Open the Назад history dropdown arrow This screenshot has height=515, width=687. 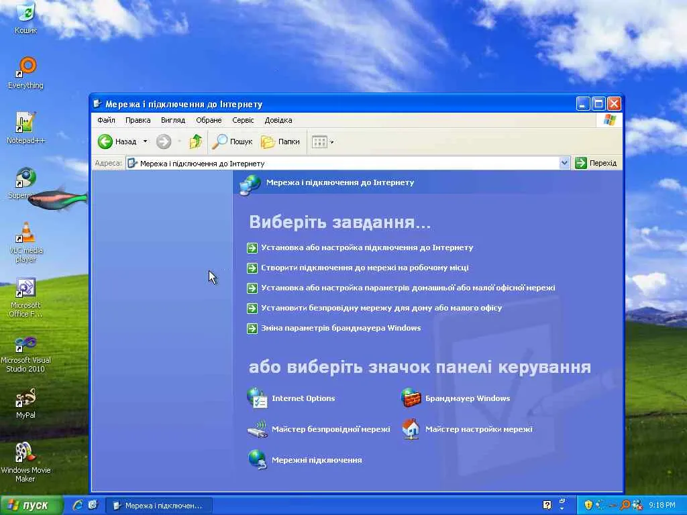pos(145,141)
